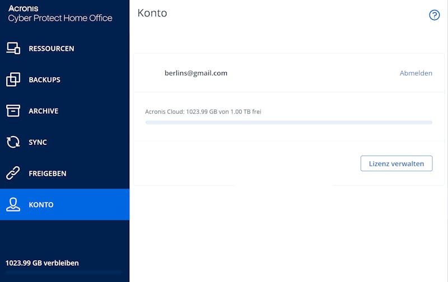Click the Konto user profile icon

coord(13,204)
